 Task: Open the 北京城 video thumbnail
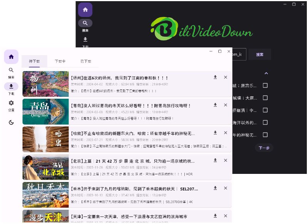coord(46,168)
